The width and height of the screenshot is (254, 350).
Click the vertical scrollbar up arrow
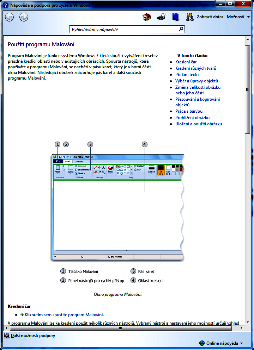tap(248, 39)
